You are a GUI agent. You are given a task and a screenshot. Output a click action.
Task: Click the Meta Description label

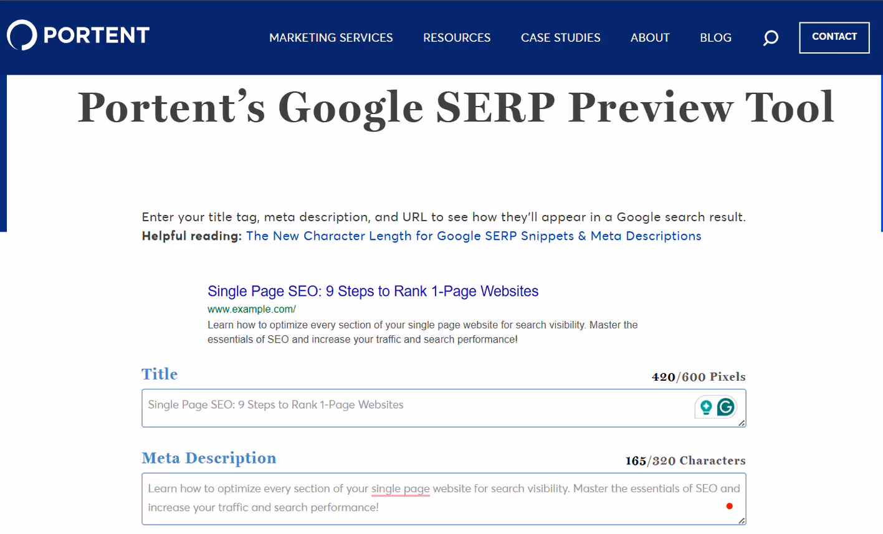pos(209,458)
